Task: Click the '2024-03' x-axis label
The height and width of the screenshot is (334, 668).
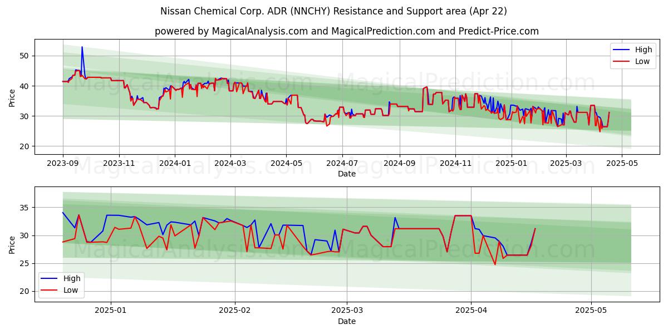Action: pyautogui.click(x=230, y=164)
